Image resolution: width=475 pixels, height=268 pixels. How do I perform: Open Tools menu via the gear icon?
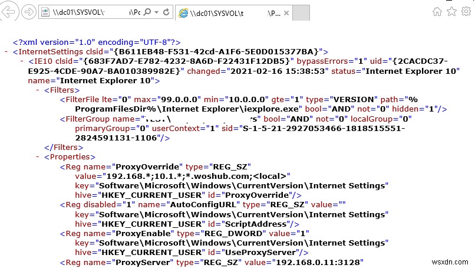tap(466, 12)
